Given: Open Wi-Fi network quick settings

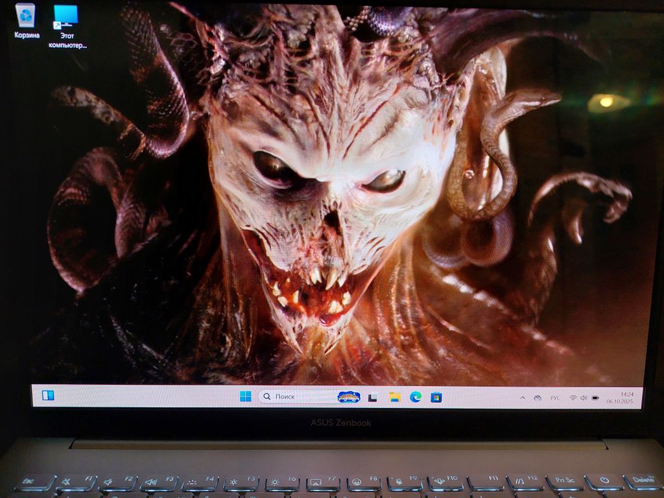Looking at the screenshot, I should point(573,397).
